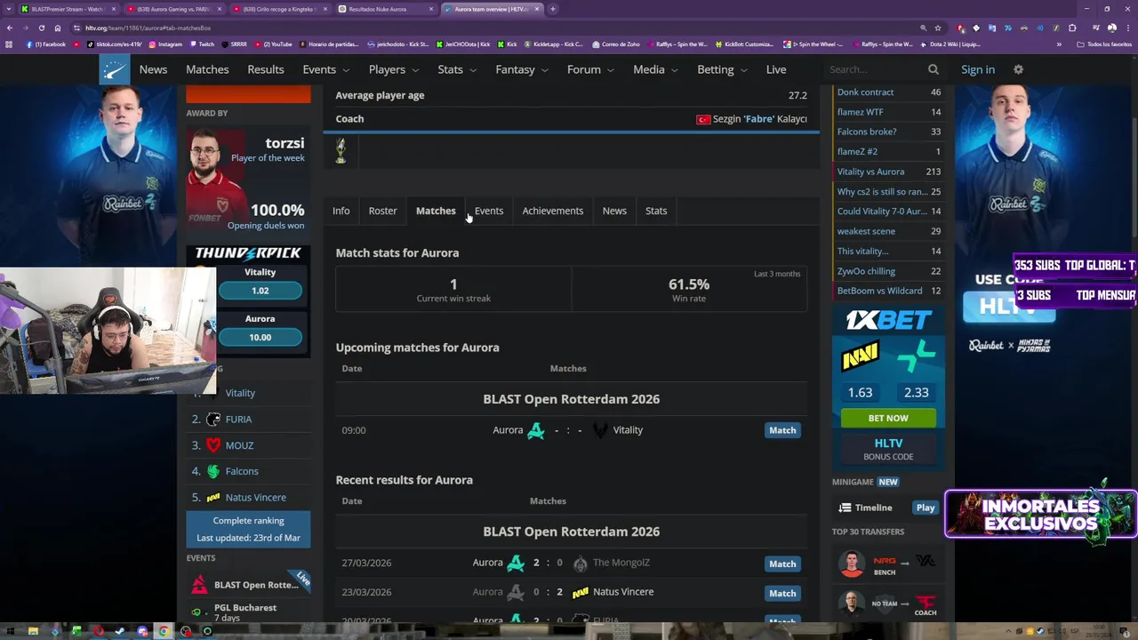
Task: Click The MongolZ team logo icon
Action: pos(581,563)
